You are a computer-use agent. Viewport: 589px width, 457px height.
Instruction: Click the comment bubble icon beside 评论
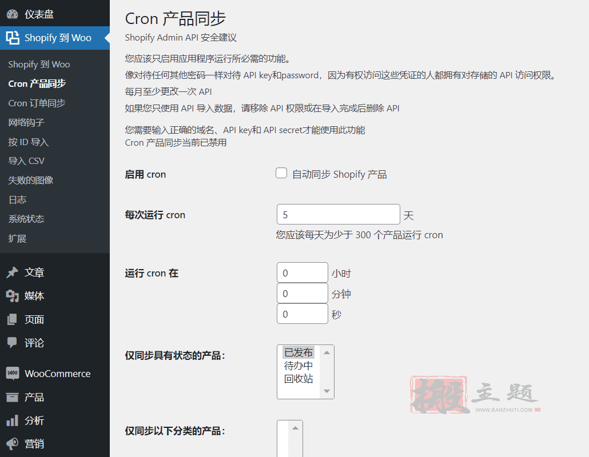tap(13, 343)
